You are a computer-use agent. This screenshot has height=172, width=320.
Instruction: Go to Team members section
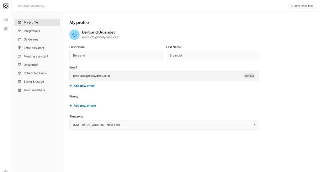point(34,90)
